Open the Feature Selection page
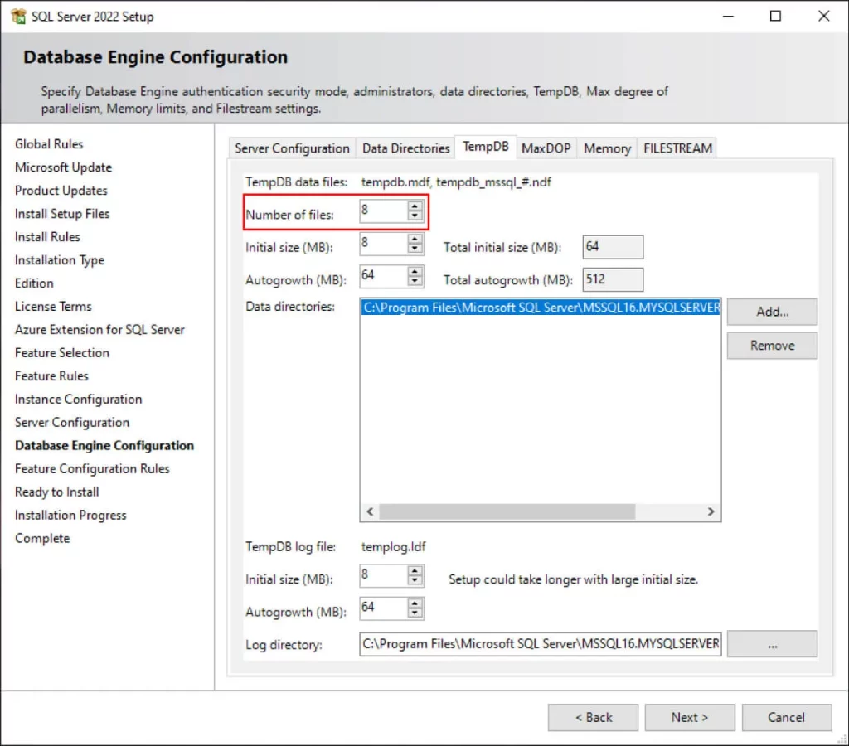Image resolution: width=849 pixels, height=746 pixels. coord(61,352)
